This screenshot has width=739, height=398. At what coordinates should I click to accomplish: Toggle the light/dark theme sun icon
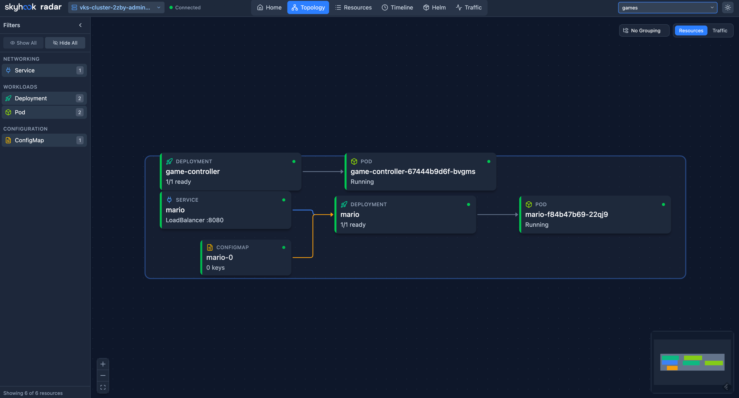pos(728,8)
